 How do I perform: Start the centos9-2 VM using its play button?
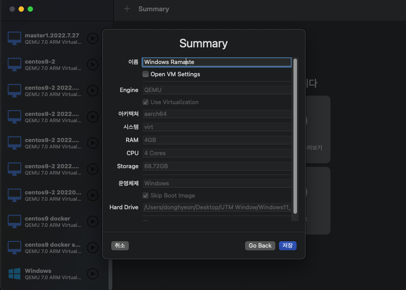click(x=92, y=64)
